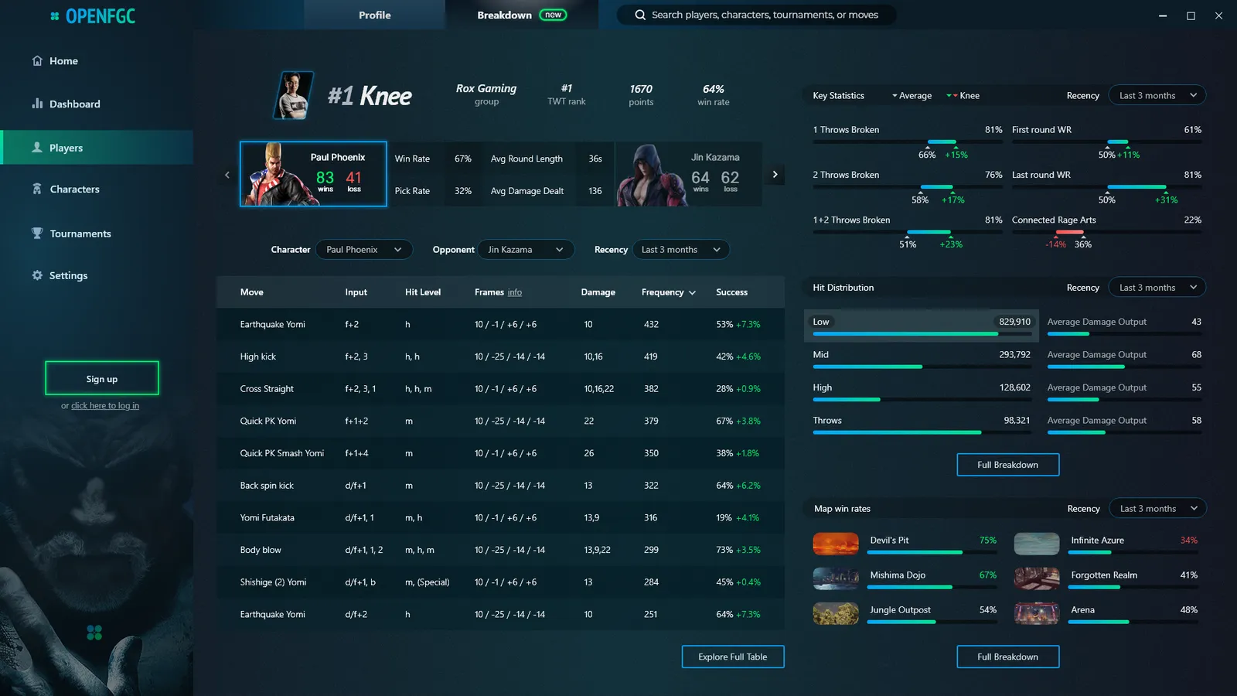Click the OPENFGC logo icon
Viewport: 1237px width, 696px height.
54,15
